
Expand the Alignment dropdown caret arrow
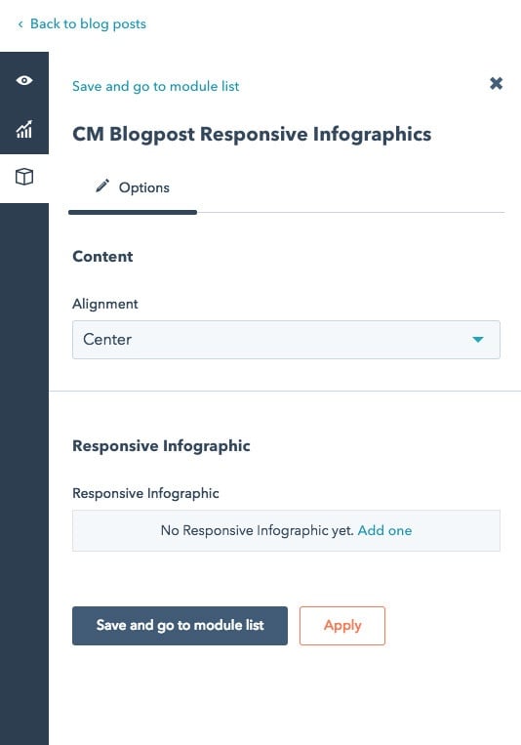pos(478,339)
